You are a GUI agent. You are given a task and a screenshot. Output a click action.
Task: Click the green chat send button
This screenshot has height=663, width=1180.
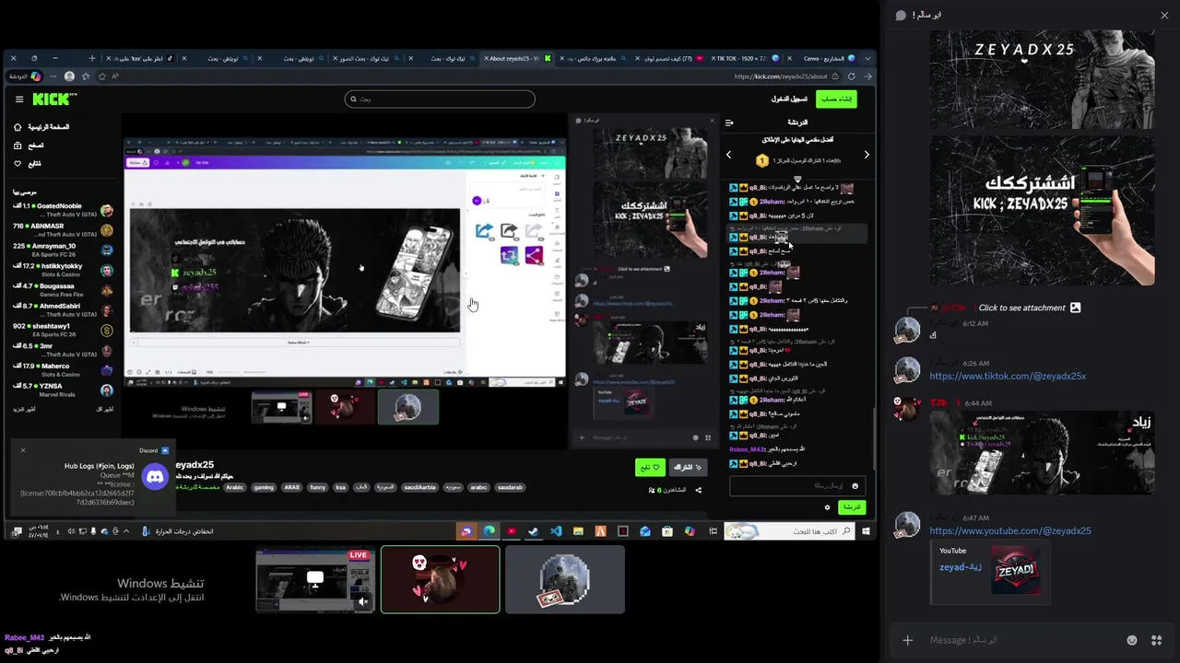pos(852,507)
